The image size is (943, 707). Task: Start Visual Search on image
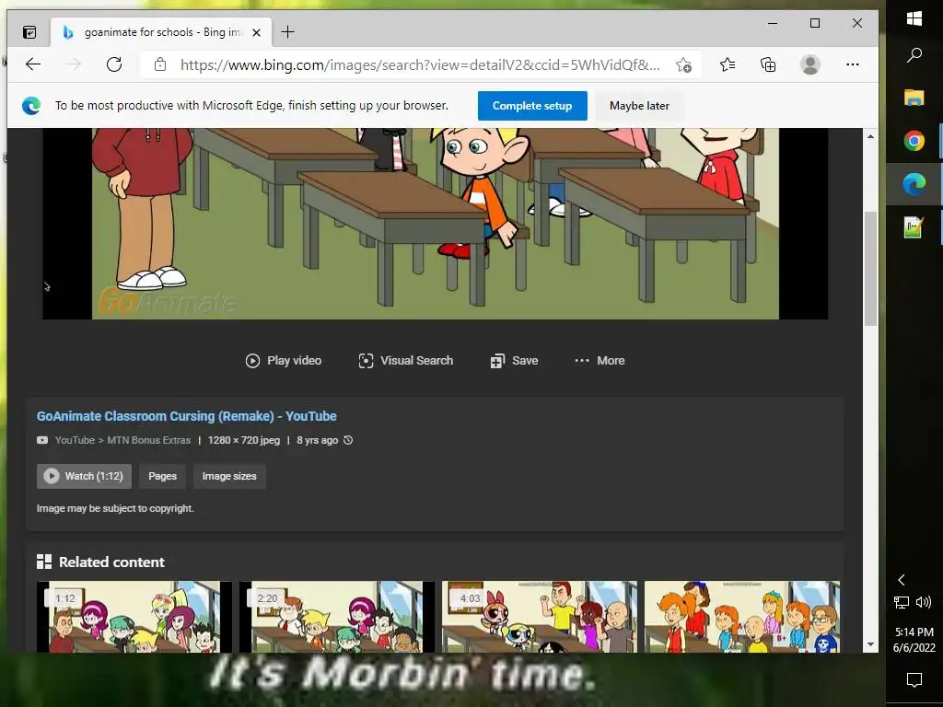406,361
